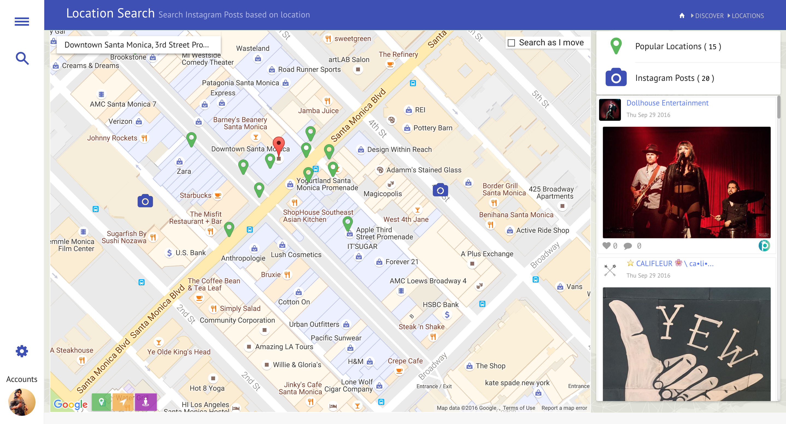Image resolution: width=786 pixels, height=424 pixels.
Task: Select Popular Locations list item
Action: coord(678,46)
